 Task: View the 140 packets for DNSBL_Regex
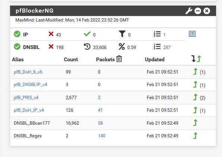click(102, 136)
